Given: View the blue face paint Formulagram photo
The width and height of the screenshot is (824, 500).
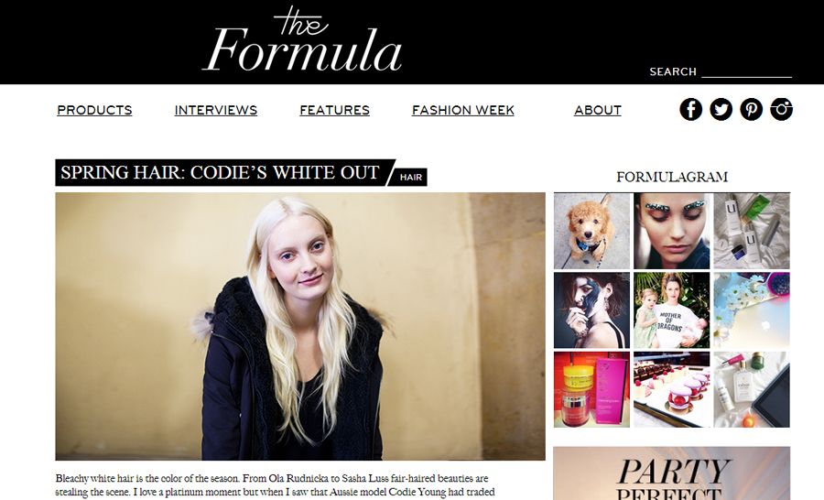Looking at the screenshot, I should pos(591,310).
